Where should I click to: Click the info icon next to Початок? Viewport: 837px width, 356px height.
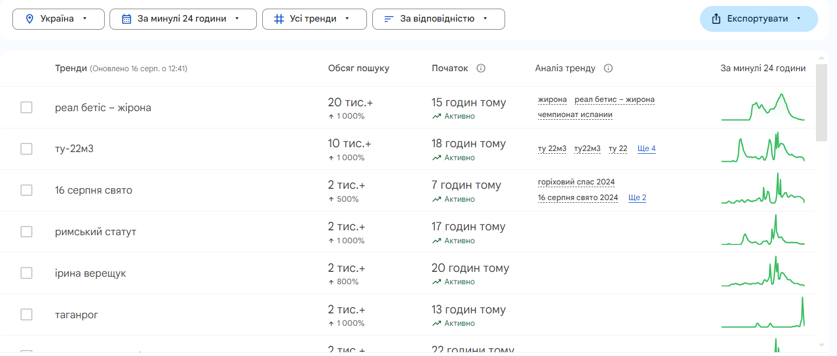pos(481,69)
